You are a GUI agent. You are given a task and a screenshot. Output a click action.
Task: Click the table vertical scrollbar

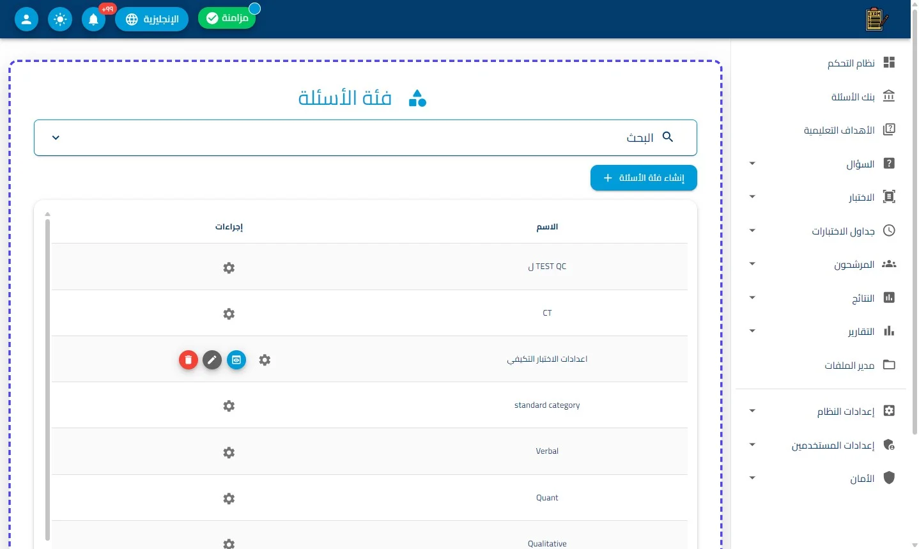[47, 380]
